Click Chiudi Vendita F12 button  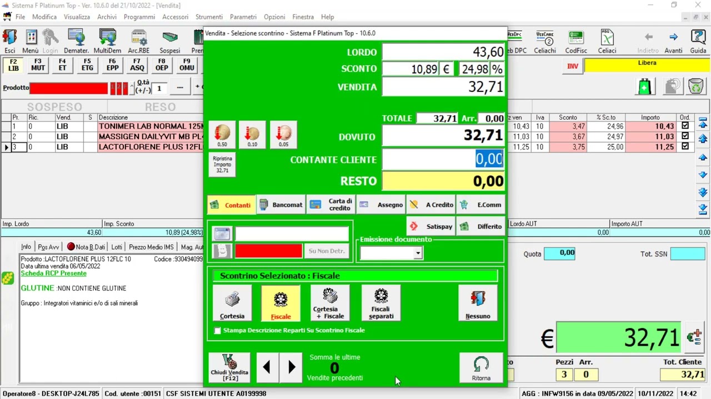229,367
